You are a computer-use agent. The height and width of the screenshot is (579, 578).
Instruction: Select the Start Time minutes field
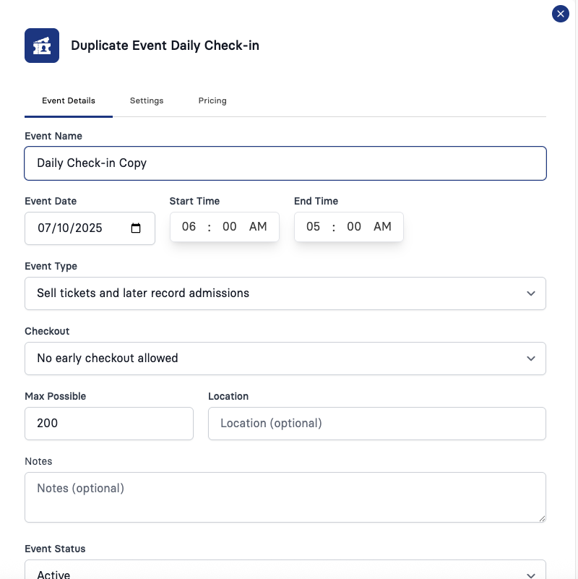(x=229, y=226)
